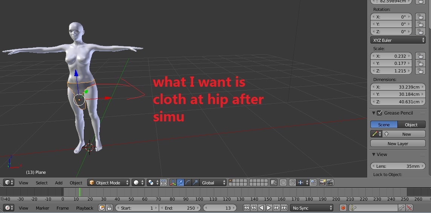
Task: Jump to the next keyframe
Action: pos(276,208)
